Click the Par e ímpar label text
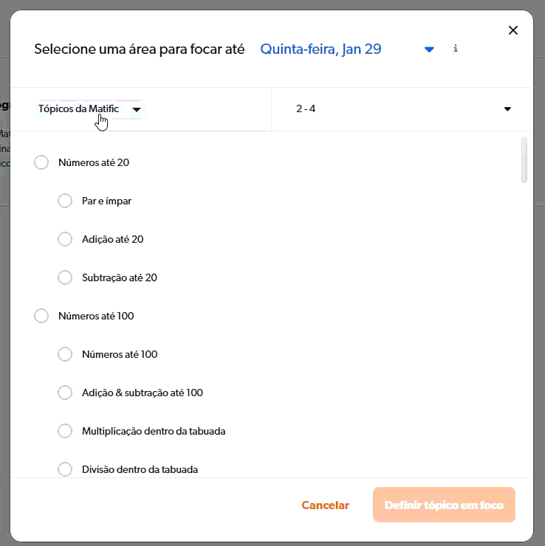The width and height of the screenshot is (545, 546). point(106,201)
